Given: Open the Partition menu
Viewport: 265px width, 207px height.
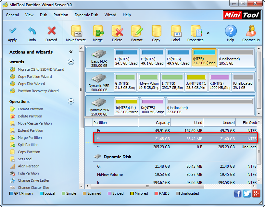Looking at the screenshot, I should (61, 15).
